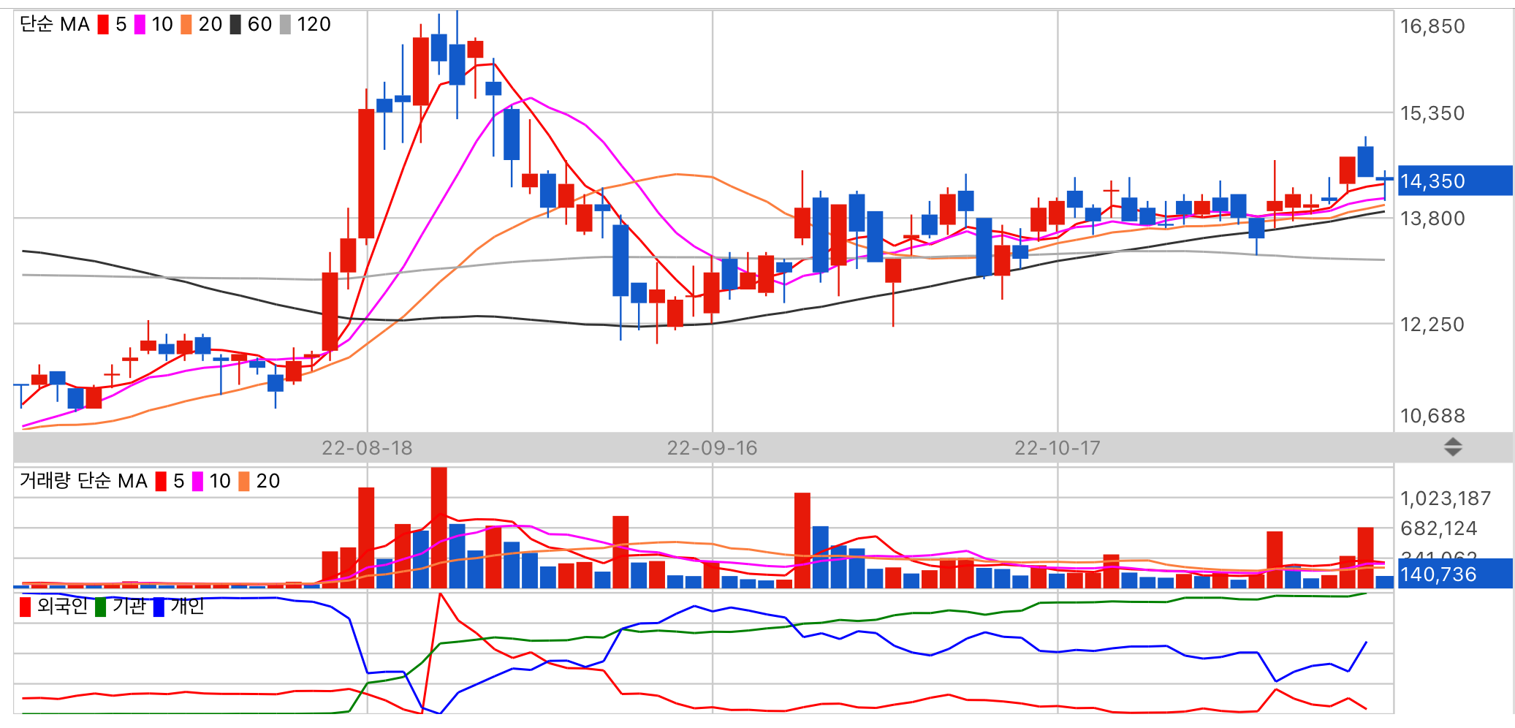1515x728 pixels.
Task: Click the red 5-day MA color swatch
Action: tap(103, 25)
